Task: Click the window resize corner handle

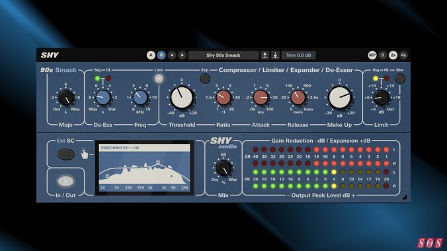Action: click(405, 197)
